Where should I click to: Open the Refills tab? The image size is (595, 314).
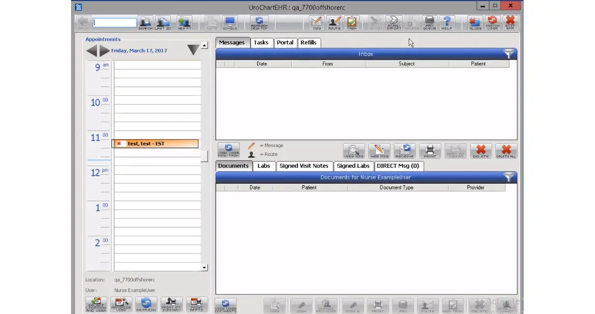(x=309, y=43)
